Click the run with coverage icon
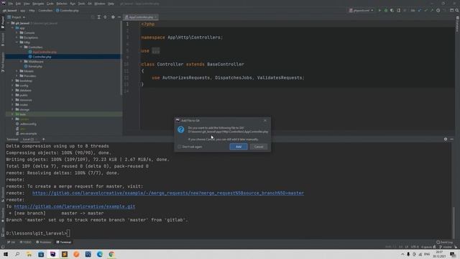This screenshot has height=259, width=460. [392, 10]
